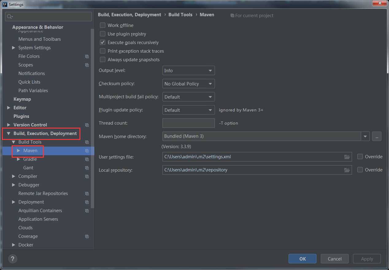Screen dimensions: 389x270
Task: Click the project-scope icon beside Build Tools
Action: tap(87, 142)
